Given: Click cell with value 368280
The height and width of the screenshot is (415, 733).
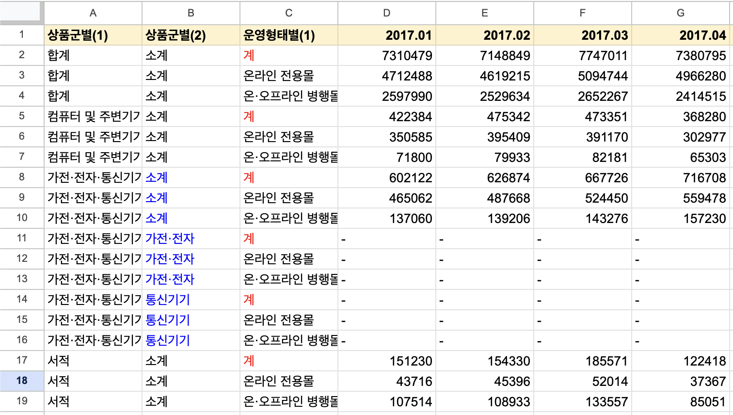Looking at the screenshot, I should [681, 116].
